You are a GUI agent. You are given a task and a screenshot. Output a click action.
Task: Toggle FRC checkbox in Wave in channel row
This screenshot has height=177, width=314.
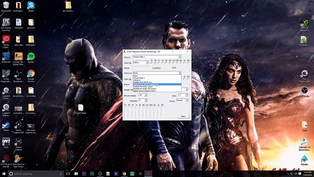(x=177, y=63)
